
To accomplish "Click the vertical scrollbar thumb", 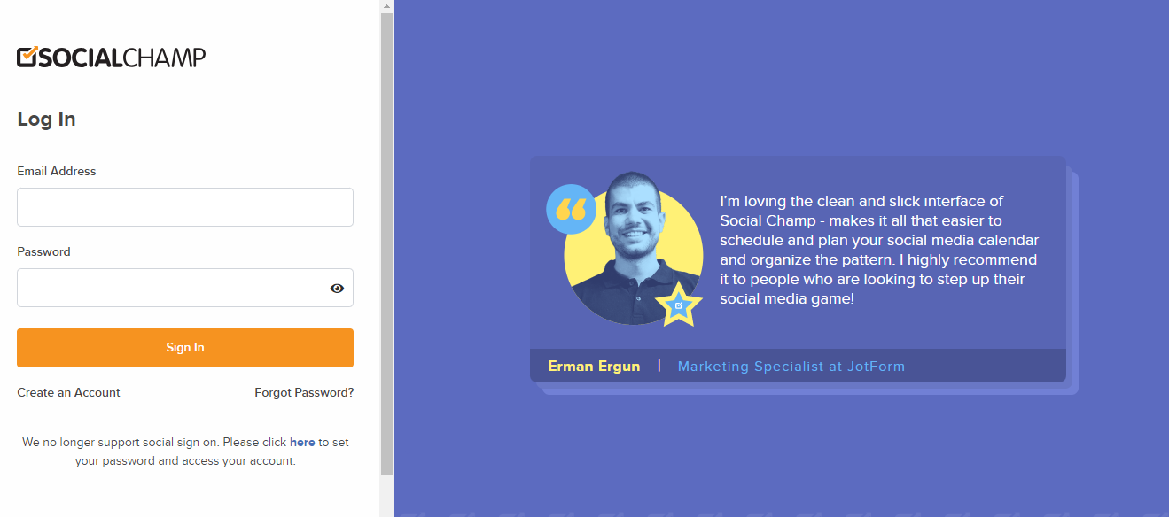I will pos(386,239).
